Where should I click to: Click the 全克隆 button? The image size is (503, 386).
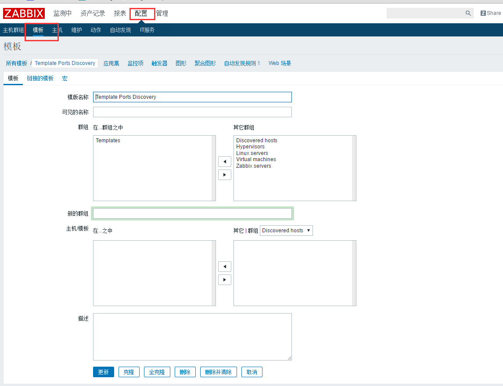pos(157,372)
